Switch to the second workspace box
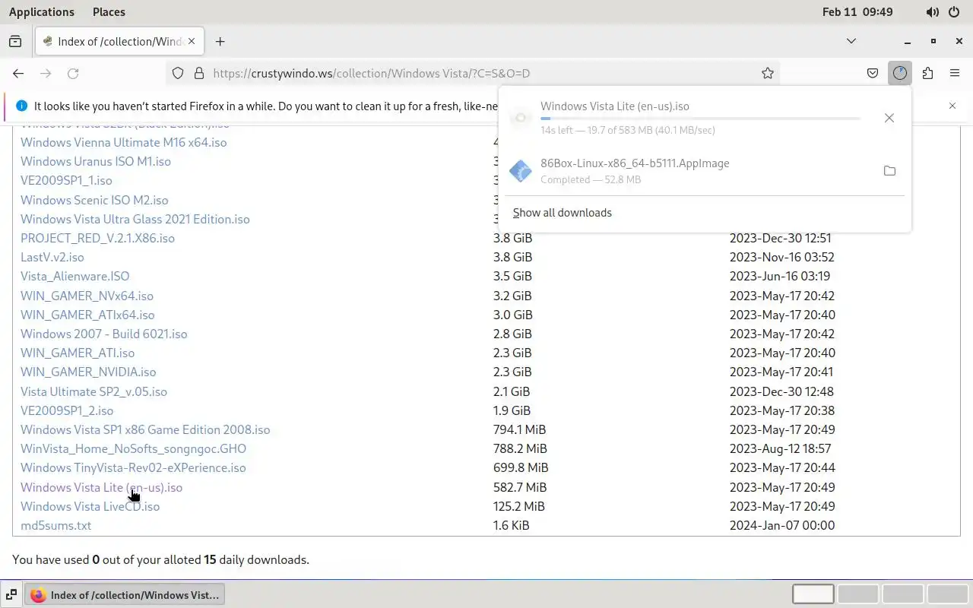Viewport: 973px width, 608px height. click(857, 594)
